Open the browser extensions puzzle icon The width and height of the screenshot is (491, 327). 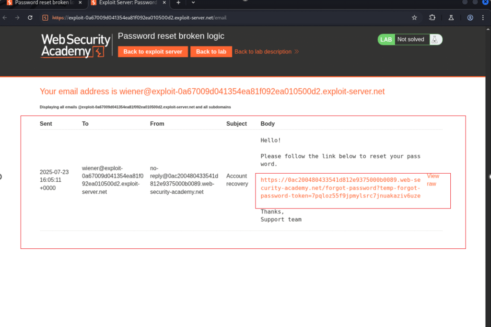point(432,18)
